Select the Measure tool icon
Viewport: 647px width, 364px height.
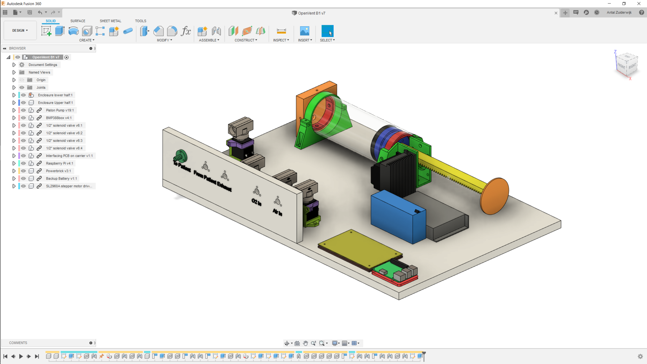coord(281,31)
